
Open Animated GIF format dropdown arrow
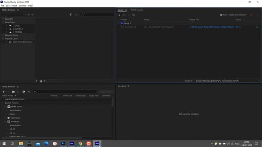click(x=122, y=27)
